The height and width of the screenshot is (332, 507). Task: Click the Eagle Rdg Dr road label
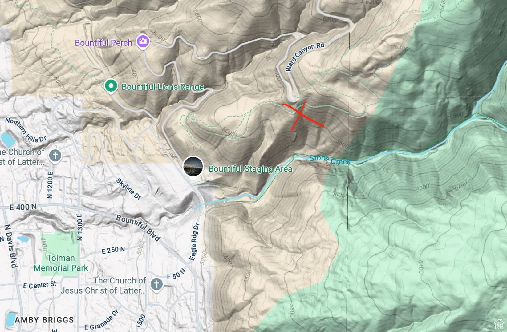point(195,242)
